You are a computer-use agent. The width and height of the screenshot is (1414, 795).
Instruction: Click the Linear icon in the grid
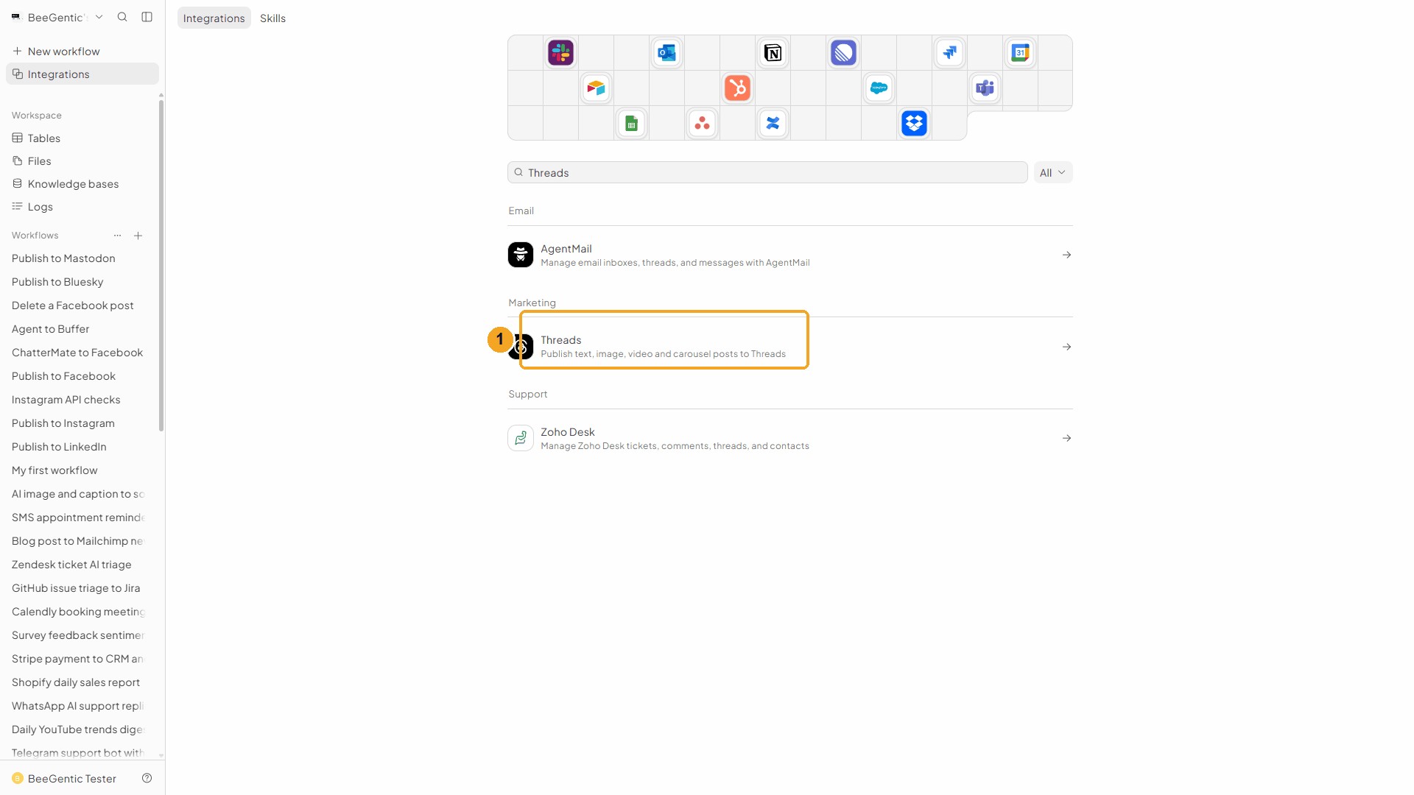pyautogui.click(x=843, y=53)
